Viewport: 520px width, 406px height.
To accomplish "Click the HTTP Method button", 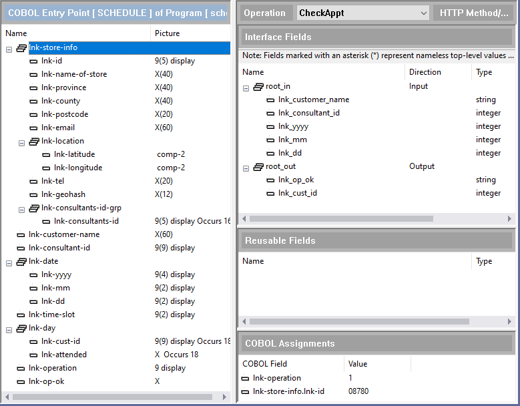I will pyautogui.click(x=473, y=13).
